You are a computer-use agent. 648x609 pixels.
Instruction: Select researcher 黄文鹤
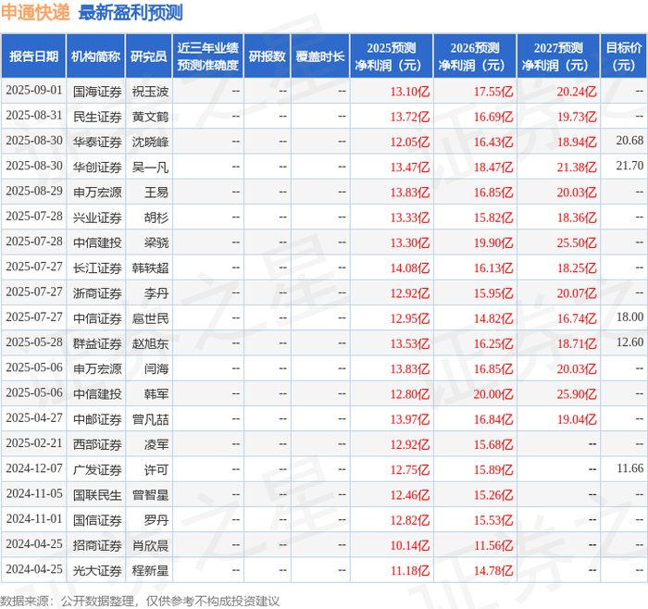point(150,117)
